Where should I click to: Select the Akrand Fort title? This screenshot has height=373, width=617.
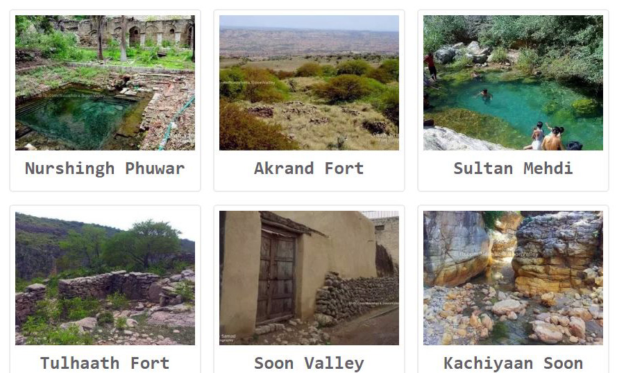pos(309,168)
